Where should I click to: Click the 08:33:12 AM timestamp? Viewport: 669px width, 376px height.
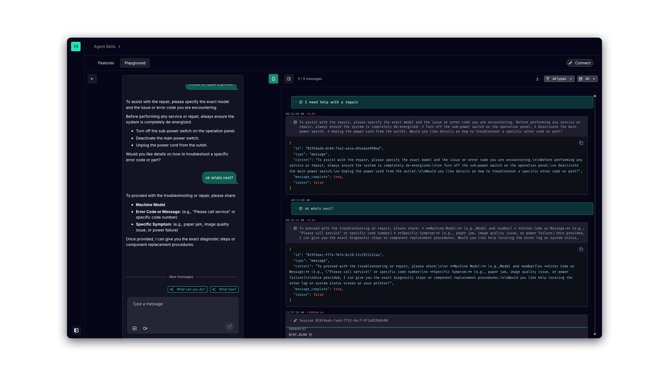295,220
